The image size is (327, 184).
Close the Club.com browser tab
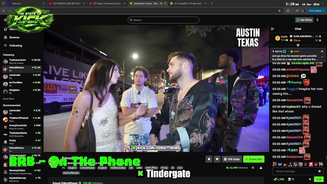(43, 4)
